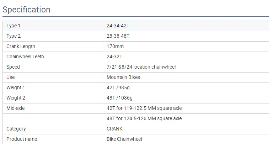Click the Type 1 label cell
This screenshot has height=144, width=273.
click(14, 26)
